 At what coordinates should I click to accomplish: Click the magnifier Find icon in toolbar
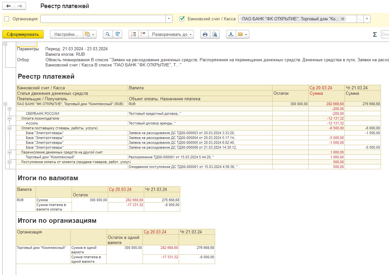click(108, 34)
